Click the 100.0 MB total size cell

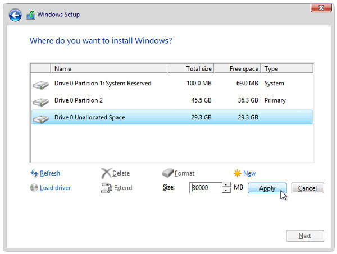(x=199, y=83)
